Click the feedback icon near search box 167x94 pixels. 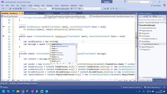tap(125, 1)
